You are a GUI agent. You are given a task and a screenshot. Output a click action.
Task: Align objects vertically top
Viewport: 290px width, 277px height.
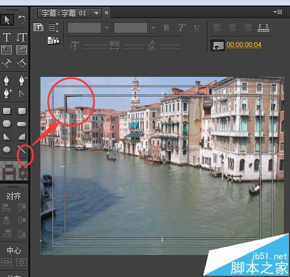click(21, 207)
